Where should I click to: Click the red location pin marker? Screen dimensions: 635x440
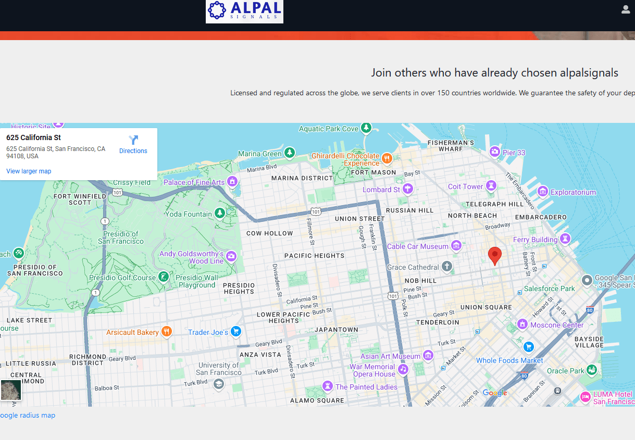pos(494,257)
